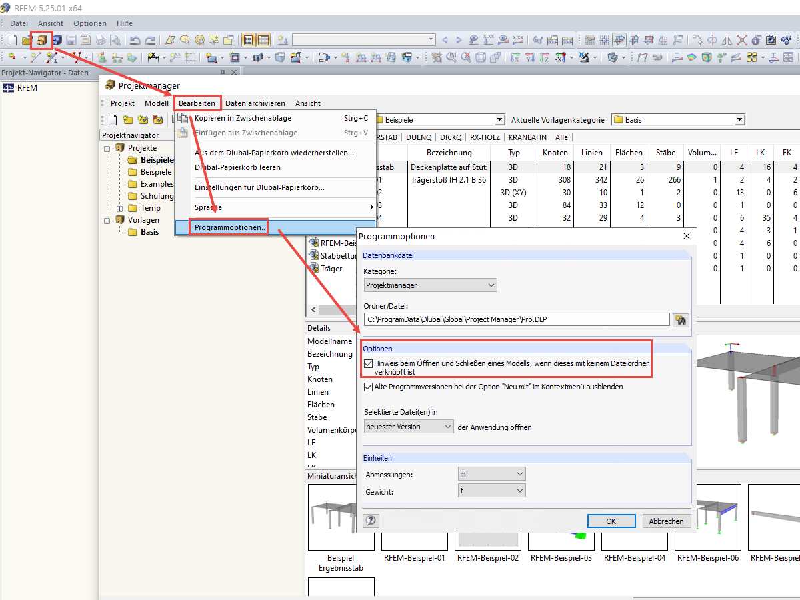Select 'Programmoptionen..' menu entry

229,227
